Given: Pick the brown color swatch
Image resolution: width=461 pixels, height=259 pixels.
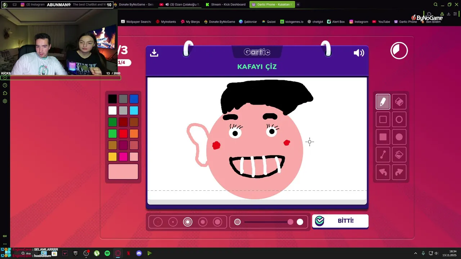Looking at the screenshot, I should click(134, 122).
